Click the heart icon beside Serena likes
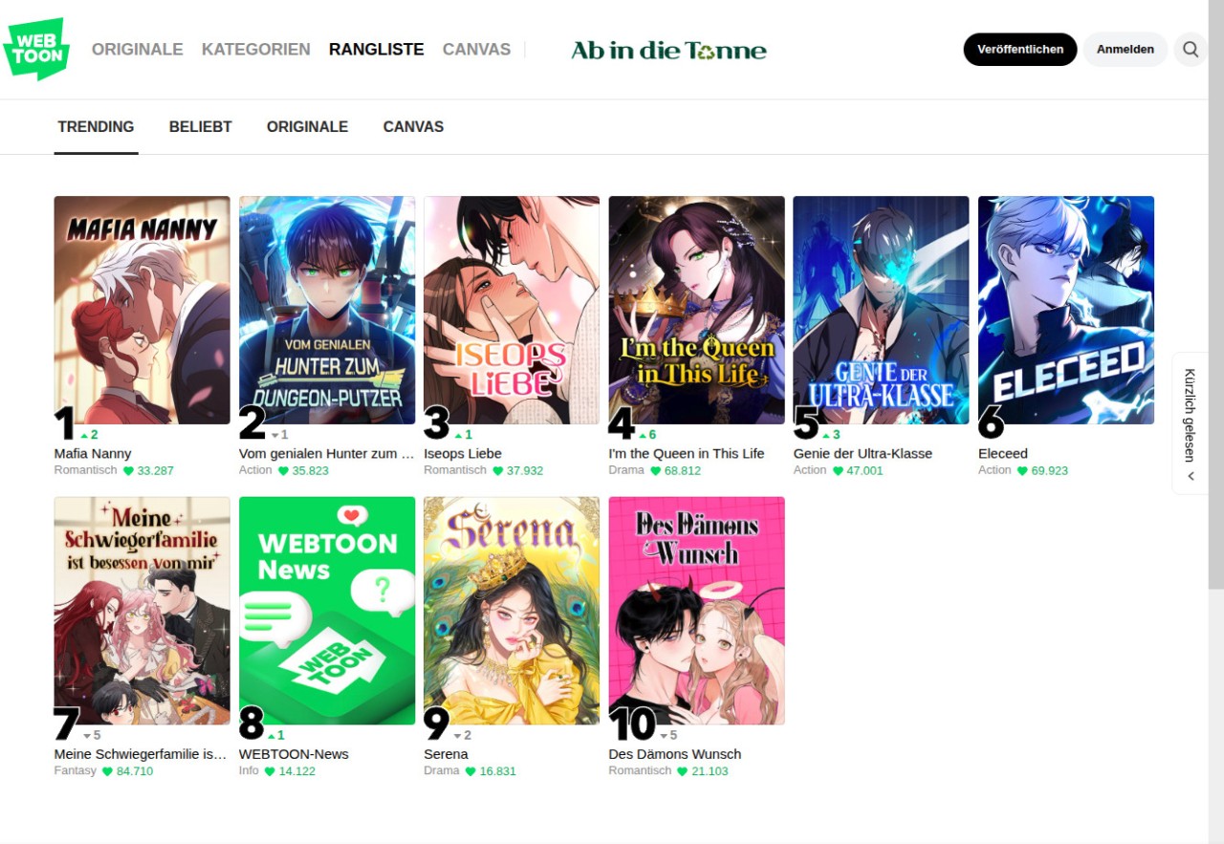Screen dimensions: 1224x844 pyautogui.click(x=470, y=771)
